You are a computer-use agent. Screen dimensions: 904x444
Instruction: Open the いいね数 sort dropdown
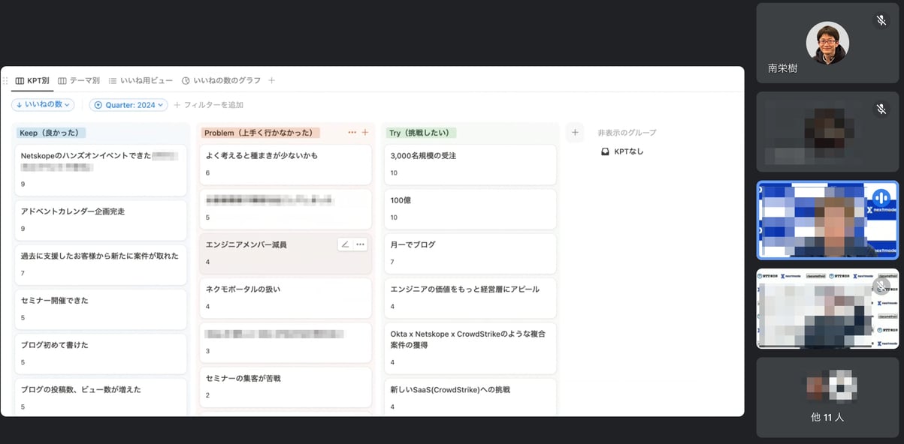point(43,105)
